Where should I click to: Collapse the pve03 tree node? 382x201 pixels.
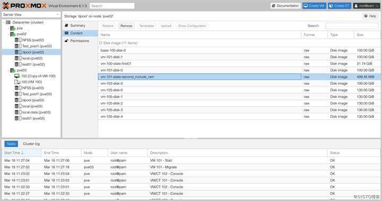pyautogui.click(x=9, y=70)
